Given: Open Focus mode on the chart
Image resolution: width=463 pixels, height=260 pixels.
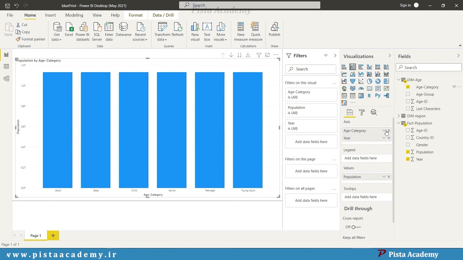Looking at the screenshot, I should pyautogui.click(x=267, y=55).
